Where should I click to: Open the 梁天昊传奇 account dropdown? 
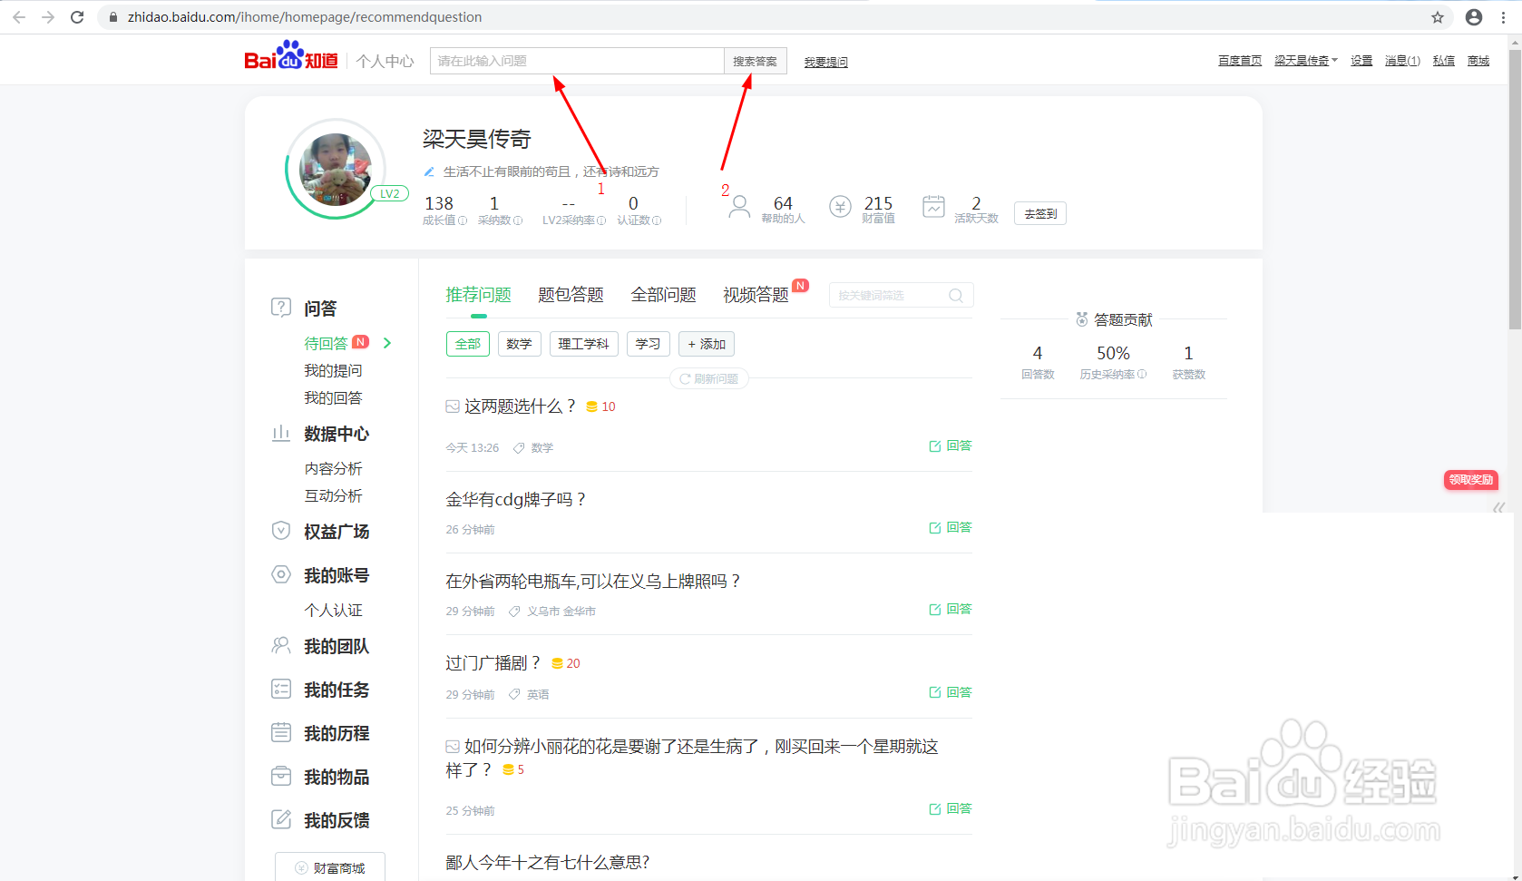(1305, 60)
